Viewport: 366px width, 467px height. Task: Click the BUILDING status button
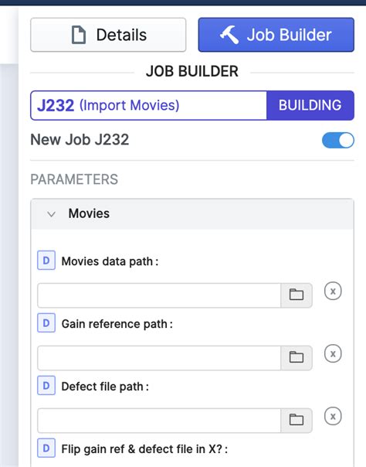(310, 105)
